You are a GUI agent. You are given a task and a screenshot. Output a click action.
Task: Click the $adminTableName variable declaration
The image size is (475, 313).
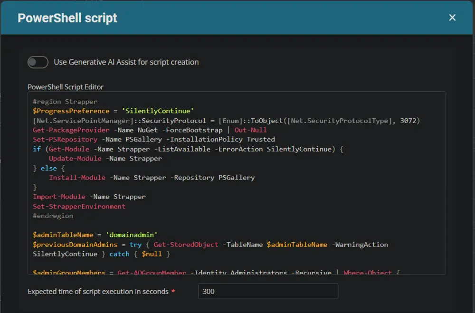pyautogui.click(x=63, y=235)
